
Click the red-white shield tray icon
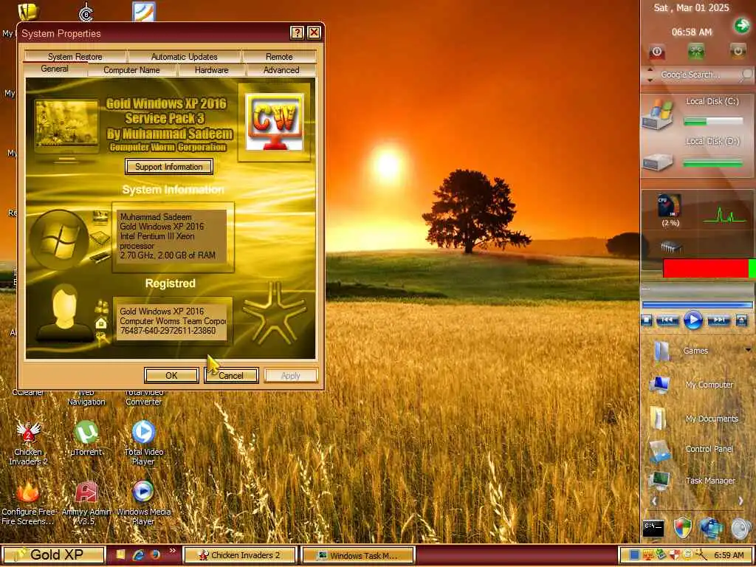point(674,555)
